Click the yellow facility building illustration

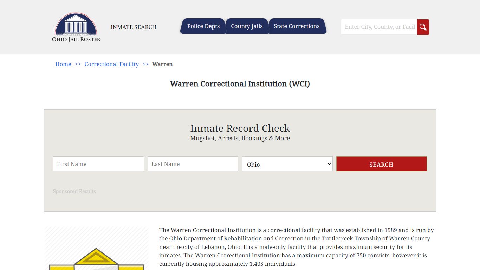(97, 249)
